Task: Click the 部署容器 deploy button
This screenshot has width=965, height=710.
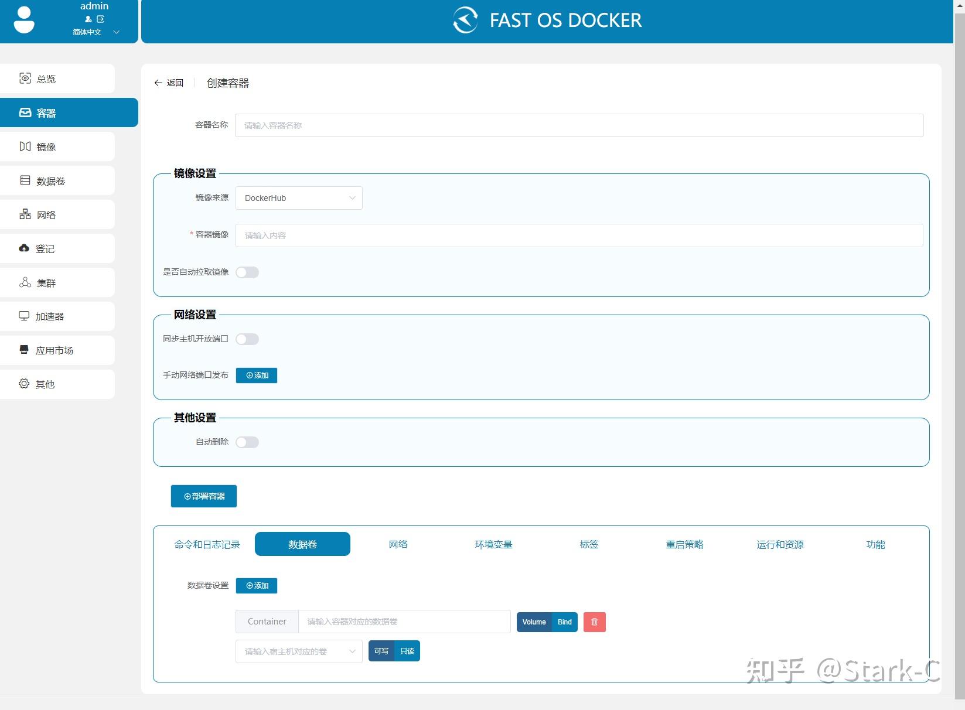Action: (203, 496)
